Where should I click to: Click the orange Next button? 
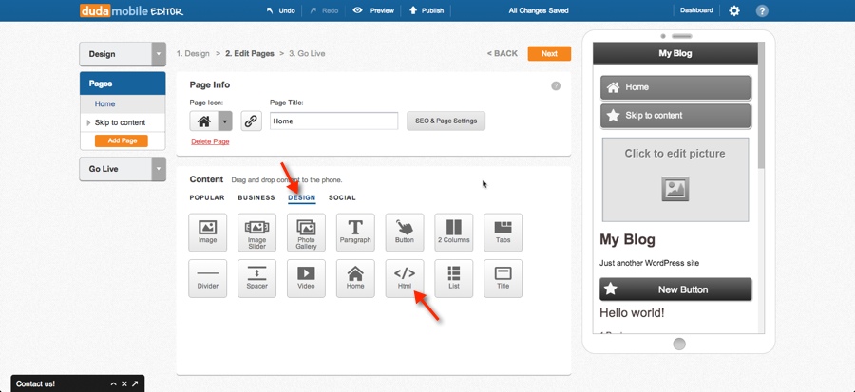549,53
